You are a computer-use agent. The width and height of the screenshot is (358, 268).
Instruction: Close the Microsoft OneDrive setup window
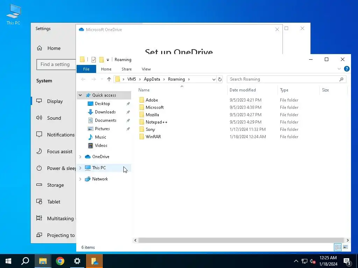pos(277,30)
